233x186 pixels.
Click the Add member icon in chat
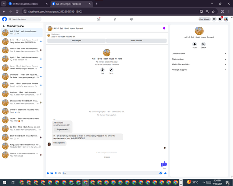103,70
